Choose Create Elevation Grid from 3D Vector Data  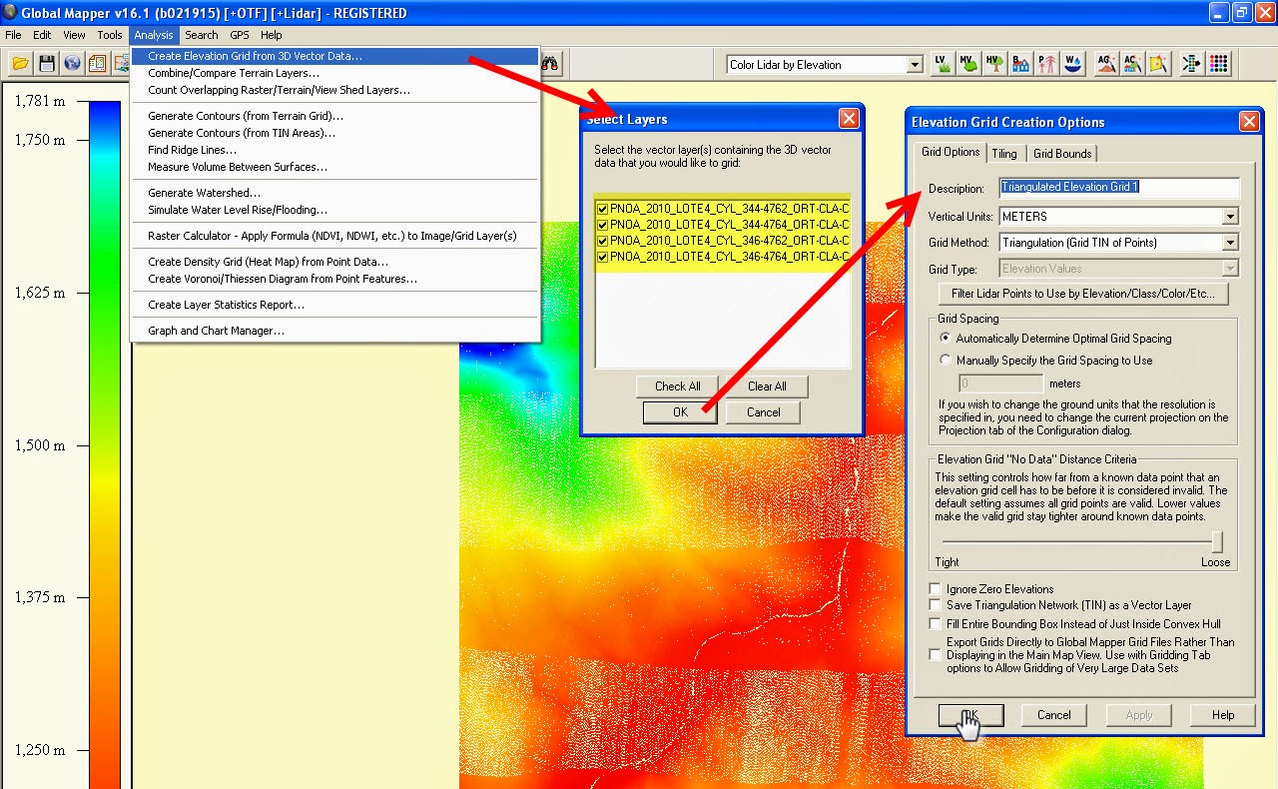point(335,56)
